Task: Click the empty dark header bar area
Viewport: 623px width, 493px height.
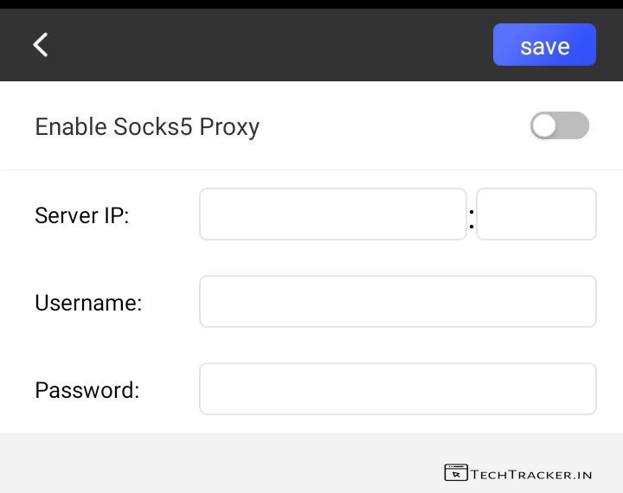Action: [x=260, y=45]
